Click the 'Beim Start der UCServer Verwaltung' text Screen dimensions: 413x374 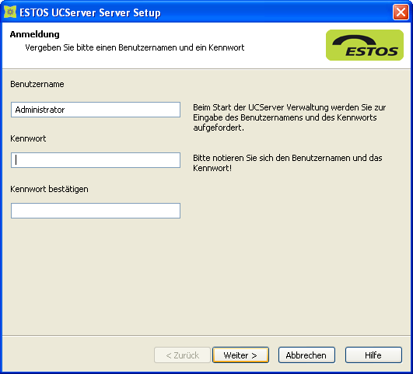(289, 117)
